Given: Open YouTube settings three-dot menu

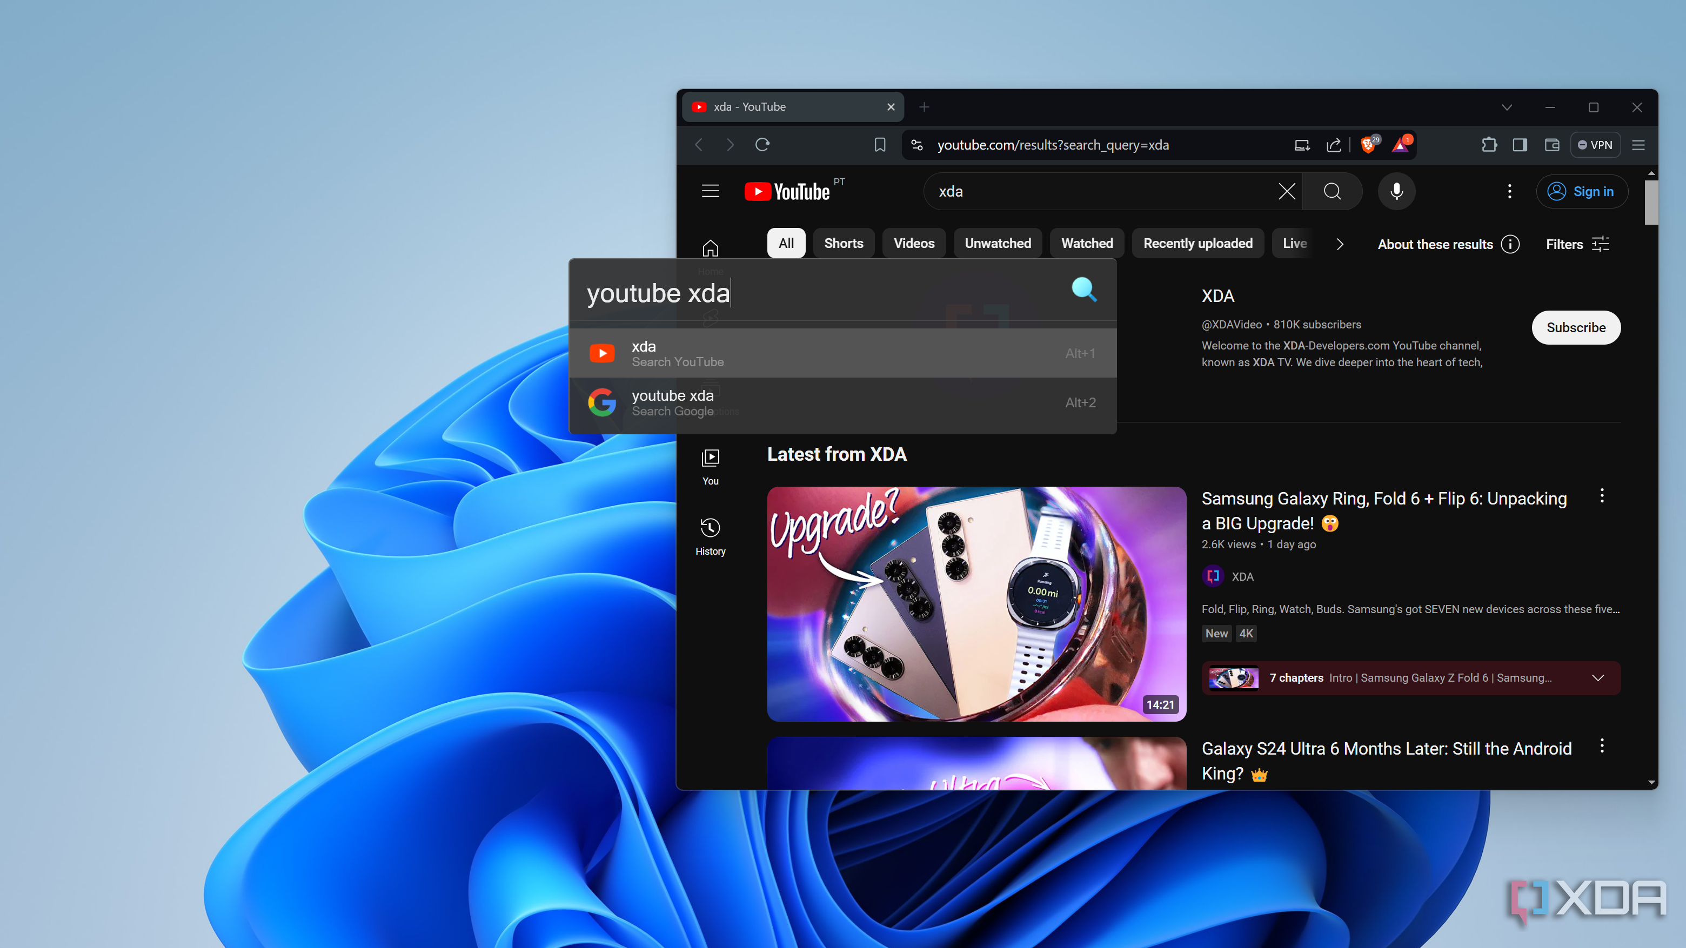Looking at the screenshot, I should tap(1509, 191).
